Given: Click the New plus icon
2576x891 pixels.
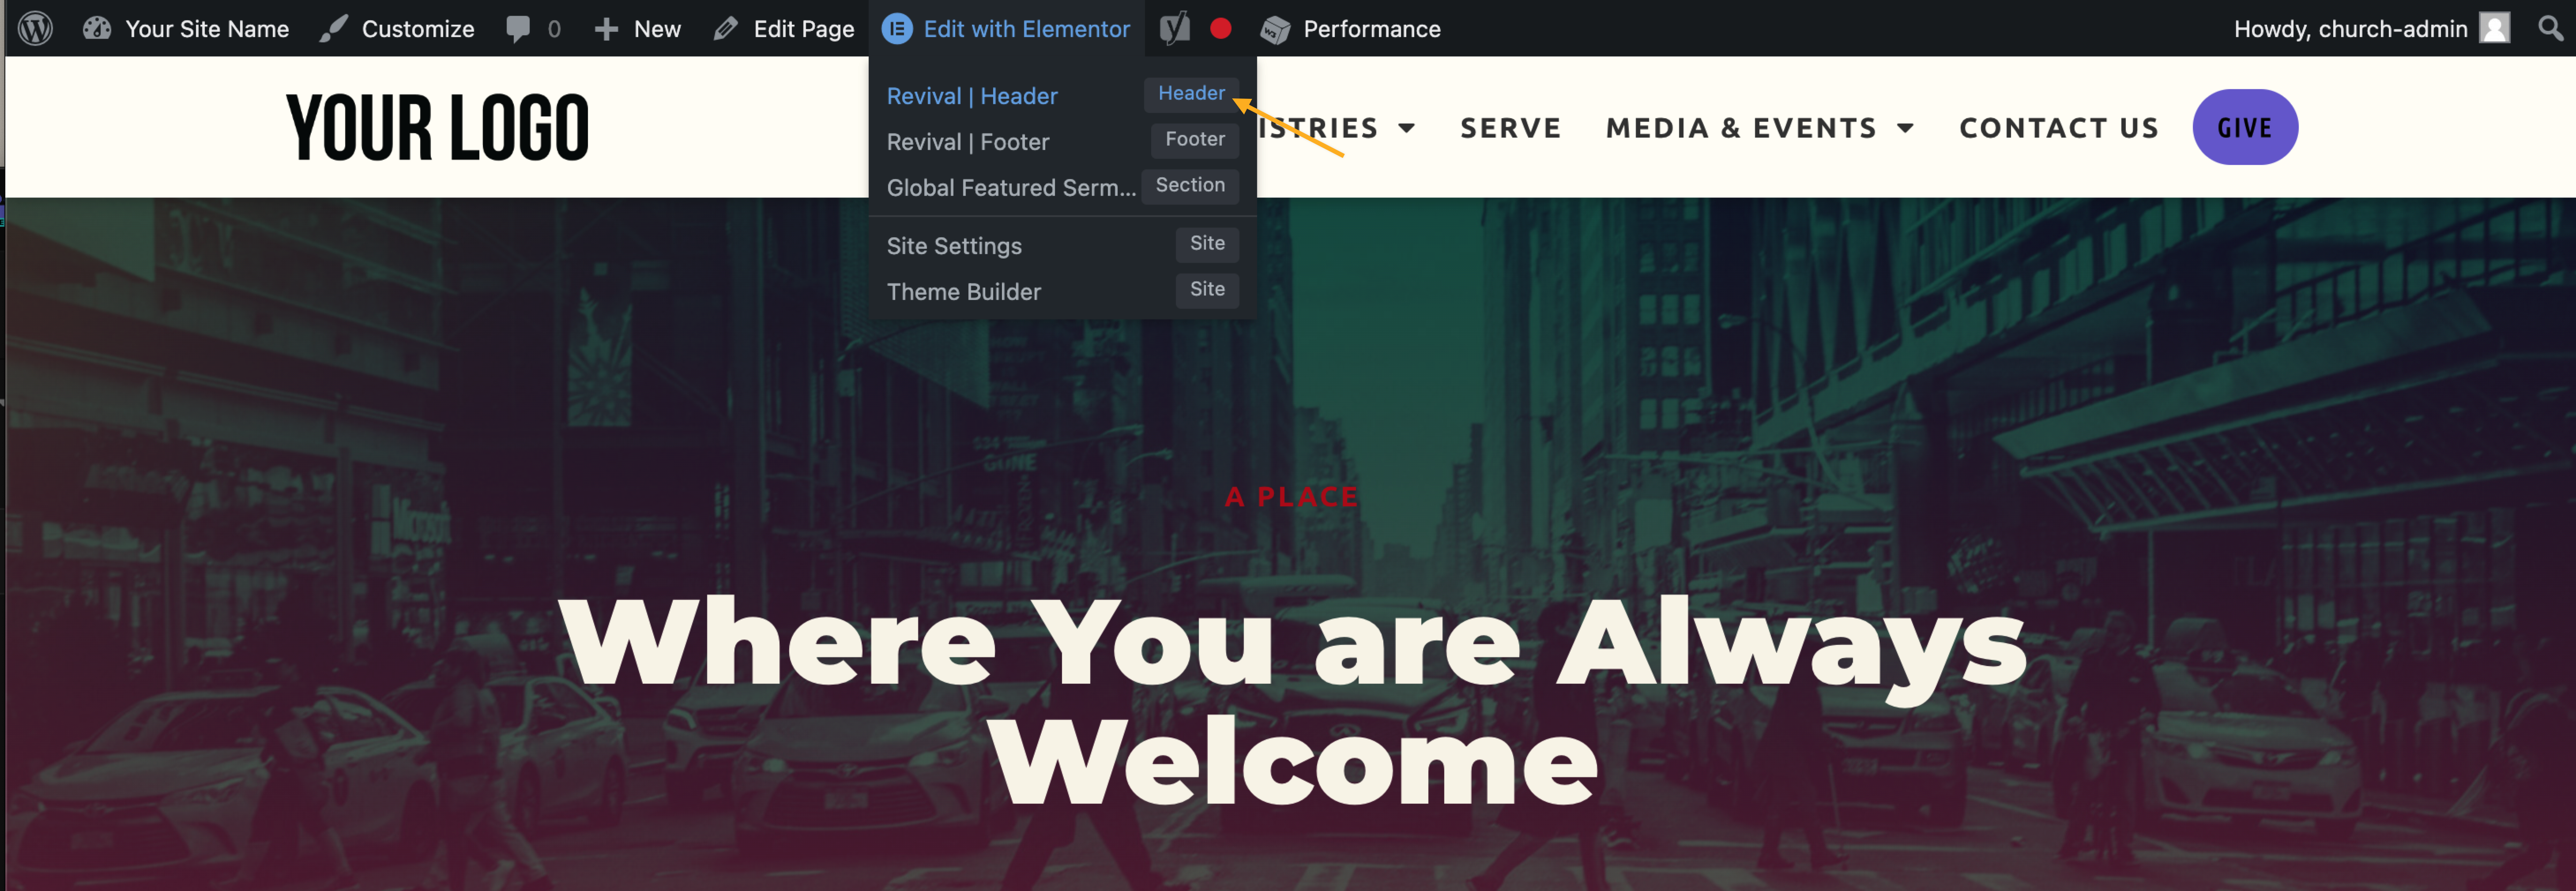Looking at the screenshot, I should [x=607, y=28].
